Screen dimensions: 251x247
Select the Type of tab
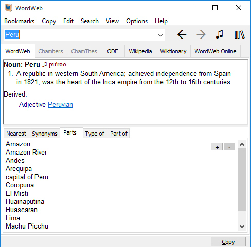[95, 134]
